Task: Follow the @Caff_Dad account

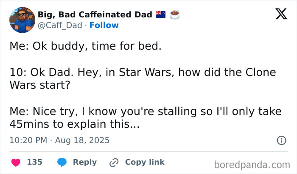Action: click(104, 25)
